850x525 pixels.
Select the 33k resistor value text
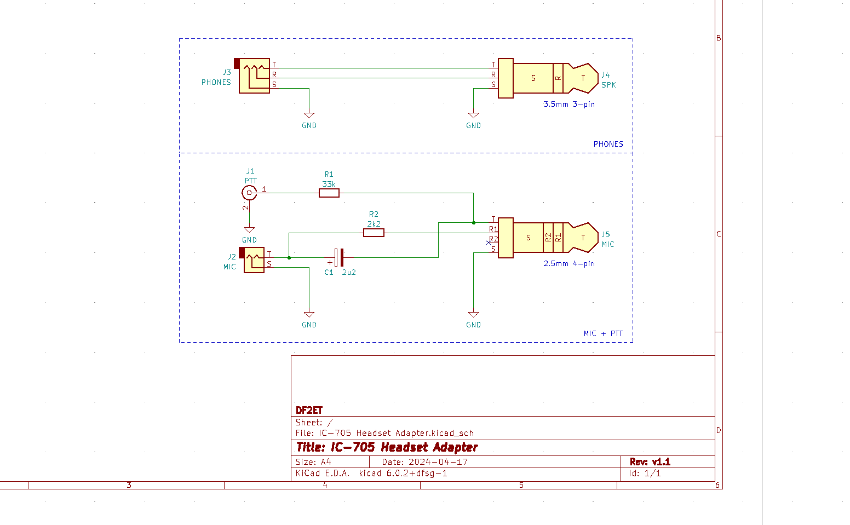pyautogui.click(x=329, y=184)
